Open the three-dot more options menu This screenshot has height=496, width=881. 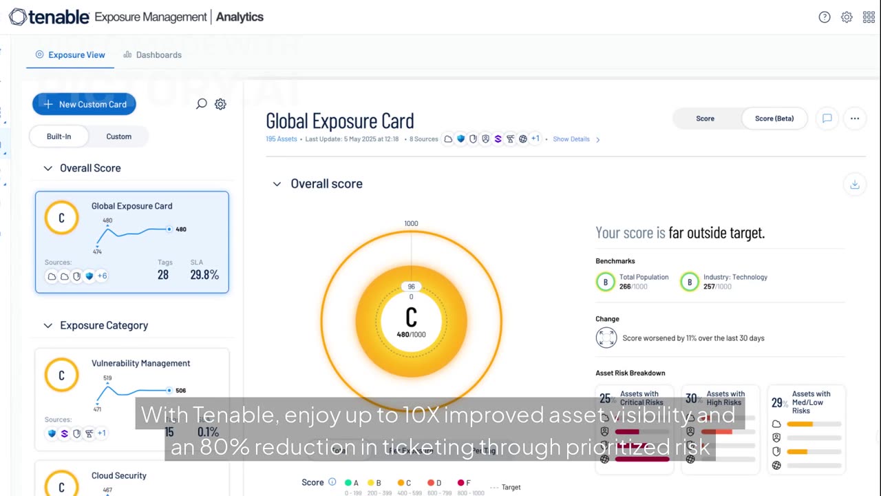point(854,118)
